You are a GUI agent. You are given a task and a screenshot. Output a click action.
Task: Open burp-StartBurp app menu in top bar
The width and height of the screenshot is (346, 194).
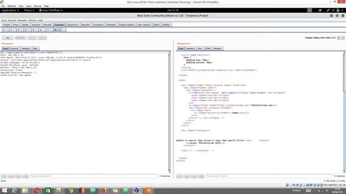(50, 10)
